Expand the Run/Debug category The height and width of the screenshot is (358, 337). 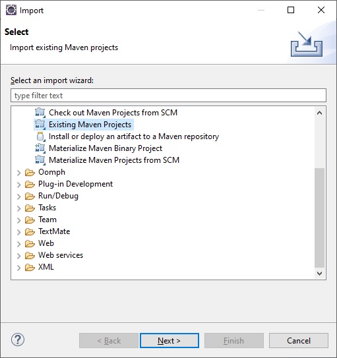coord(18,196)
